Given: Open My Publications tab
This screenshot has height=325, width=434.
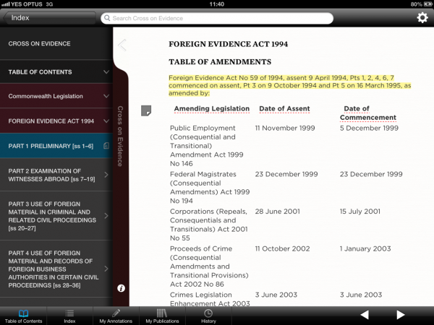Looking at the screenshot, I should (162, 316).
